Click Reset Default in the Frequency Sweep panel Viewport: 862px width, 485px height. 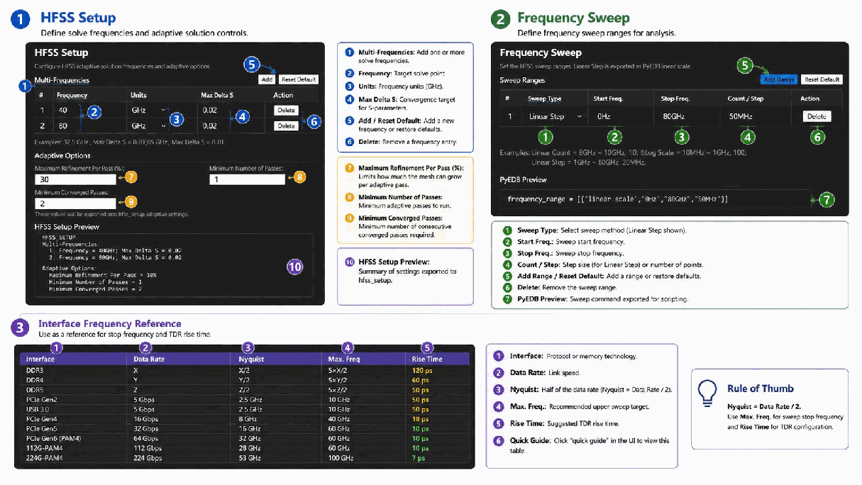pos(822,80)
